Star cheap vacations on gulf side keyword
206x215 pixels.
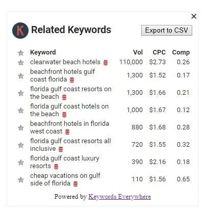pyautogui.click(x=21, y=180)
